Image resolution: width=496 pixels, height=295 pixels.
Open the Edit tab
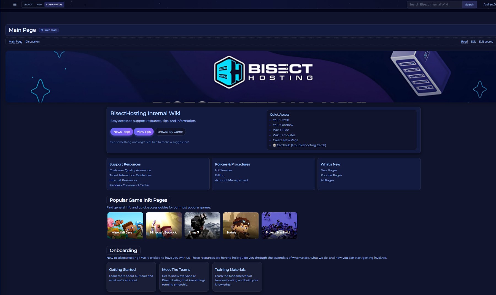[x=473, y=42]
